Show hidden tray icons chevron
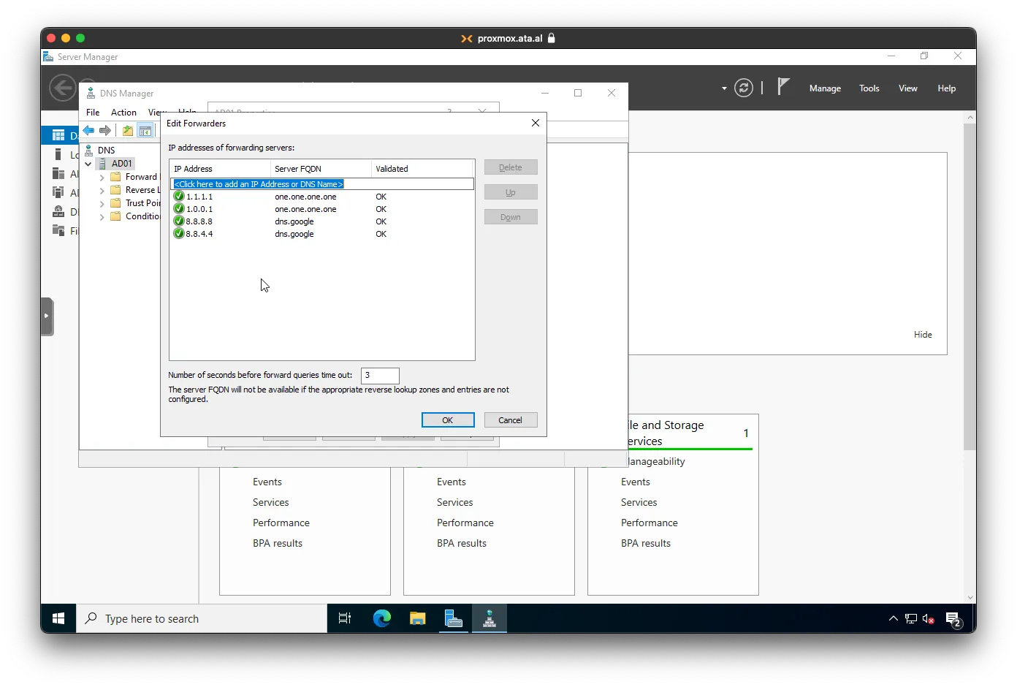Viewport: 1017px width, 687px height. 893,619
